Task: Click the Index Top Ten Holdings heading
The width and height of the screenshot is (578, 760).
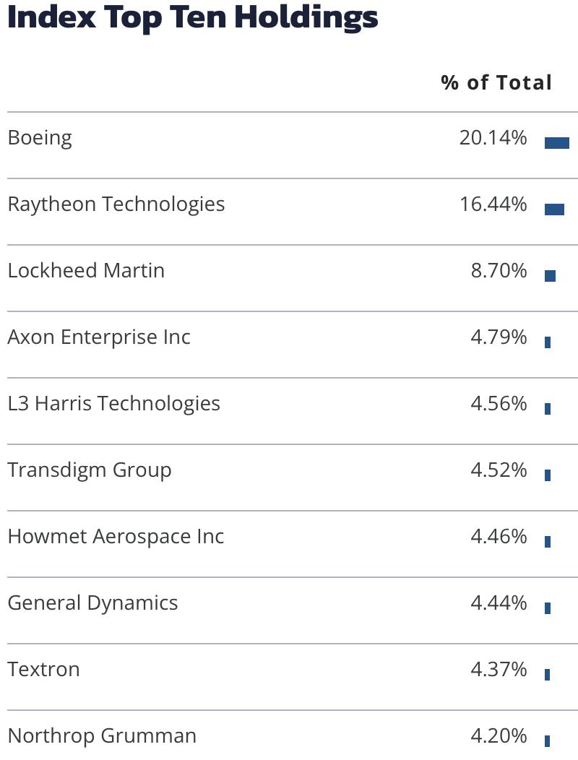Action: [x=193, y=17]
